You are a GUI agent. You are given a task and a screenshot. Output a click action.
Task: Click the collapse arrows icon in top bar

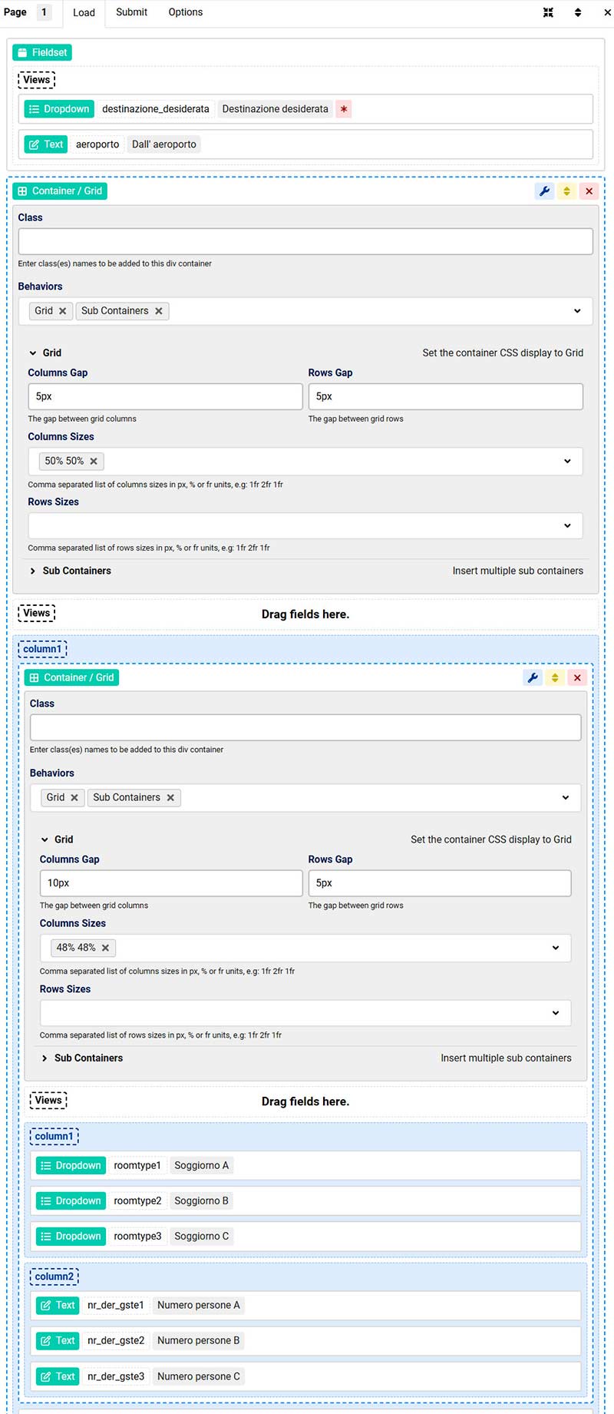[x=548, y=12]
